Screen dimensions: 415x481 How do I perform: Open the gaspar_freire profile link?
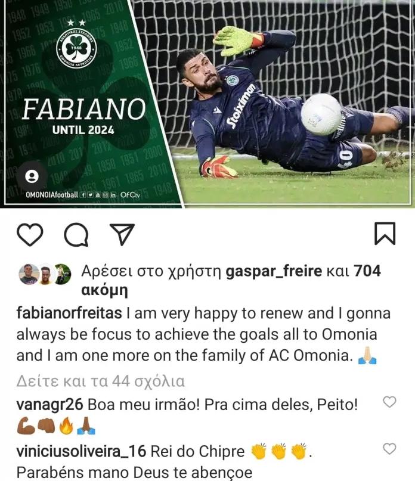tap(274, 271)
